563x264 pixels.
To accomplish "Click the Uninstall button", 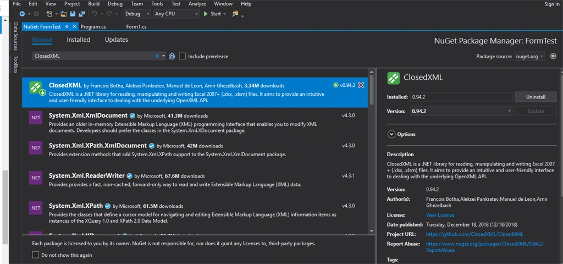I will [x=536, y=97].
